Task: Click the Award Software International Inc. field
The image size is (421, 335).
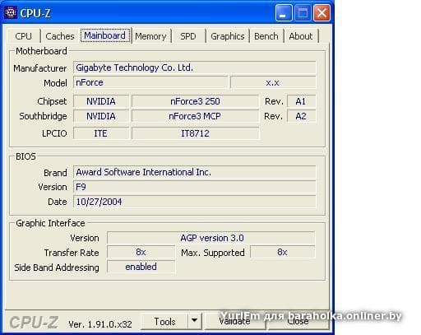Action: pos(195,172)
